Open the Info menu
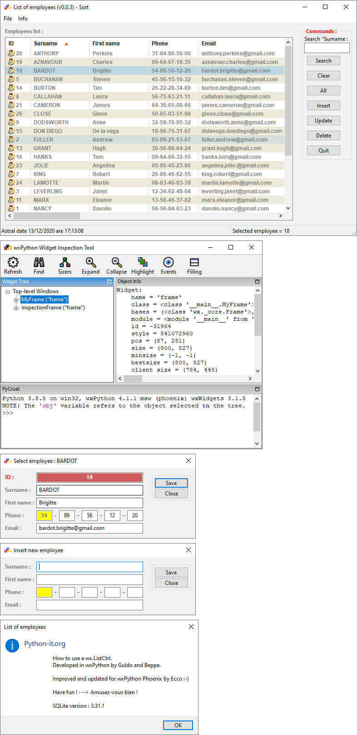 click(23, 19)
